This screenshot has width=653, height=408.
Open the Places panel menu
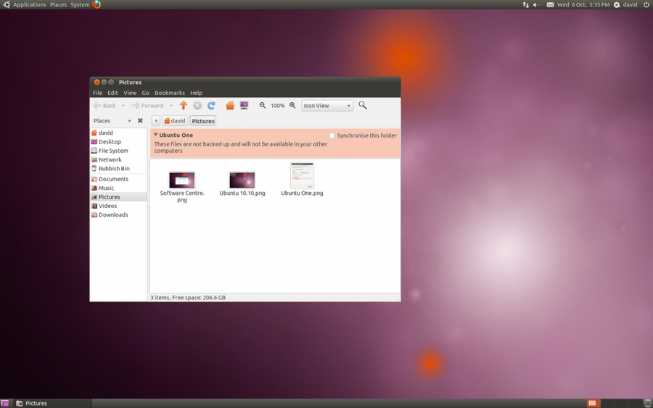tap(58, 4)
